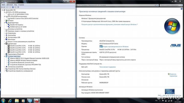
Task: Show hidden tray icons arrow
Action: click(160, 101)
